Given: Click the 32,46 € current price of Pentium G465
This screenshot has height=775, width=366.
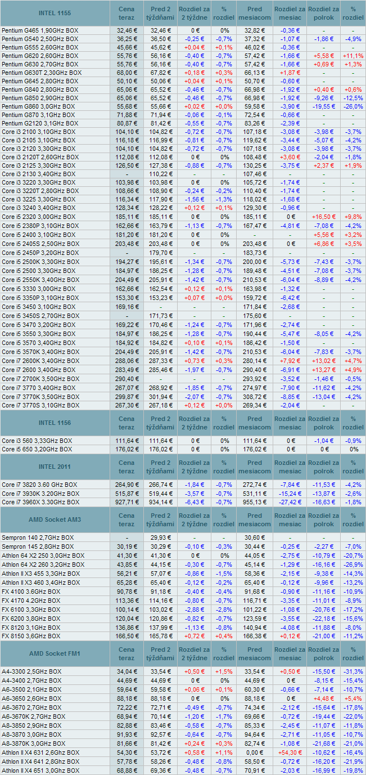Looking at the screenshot, I should pos(127,30).
